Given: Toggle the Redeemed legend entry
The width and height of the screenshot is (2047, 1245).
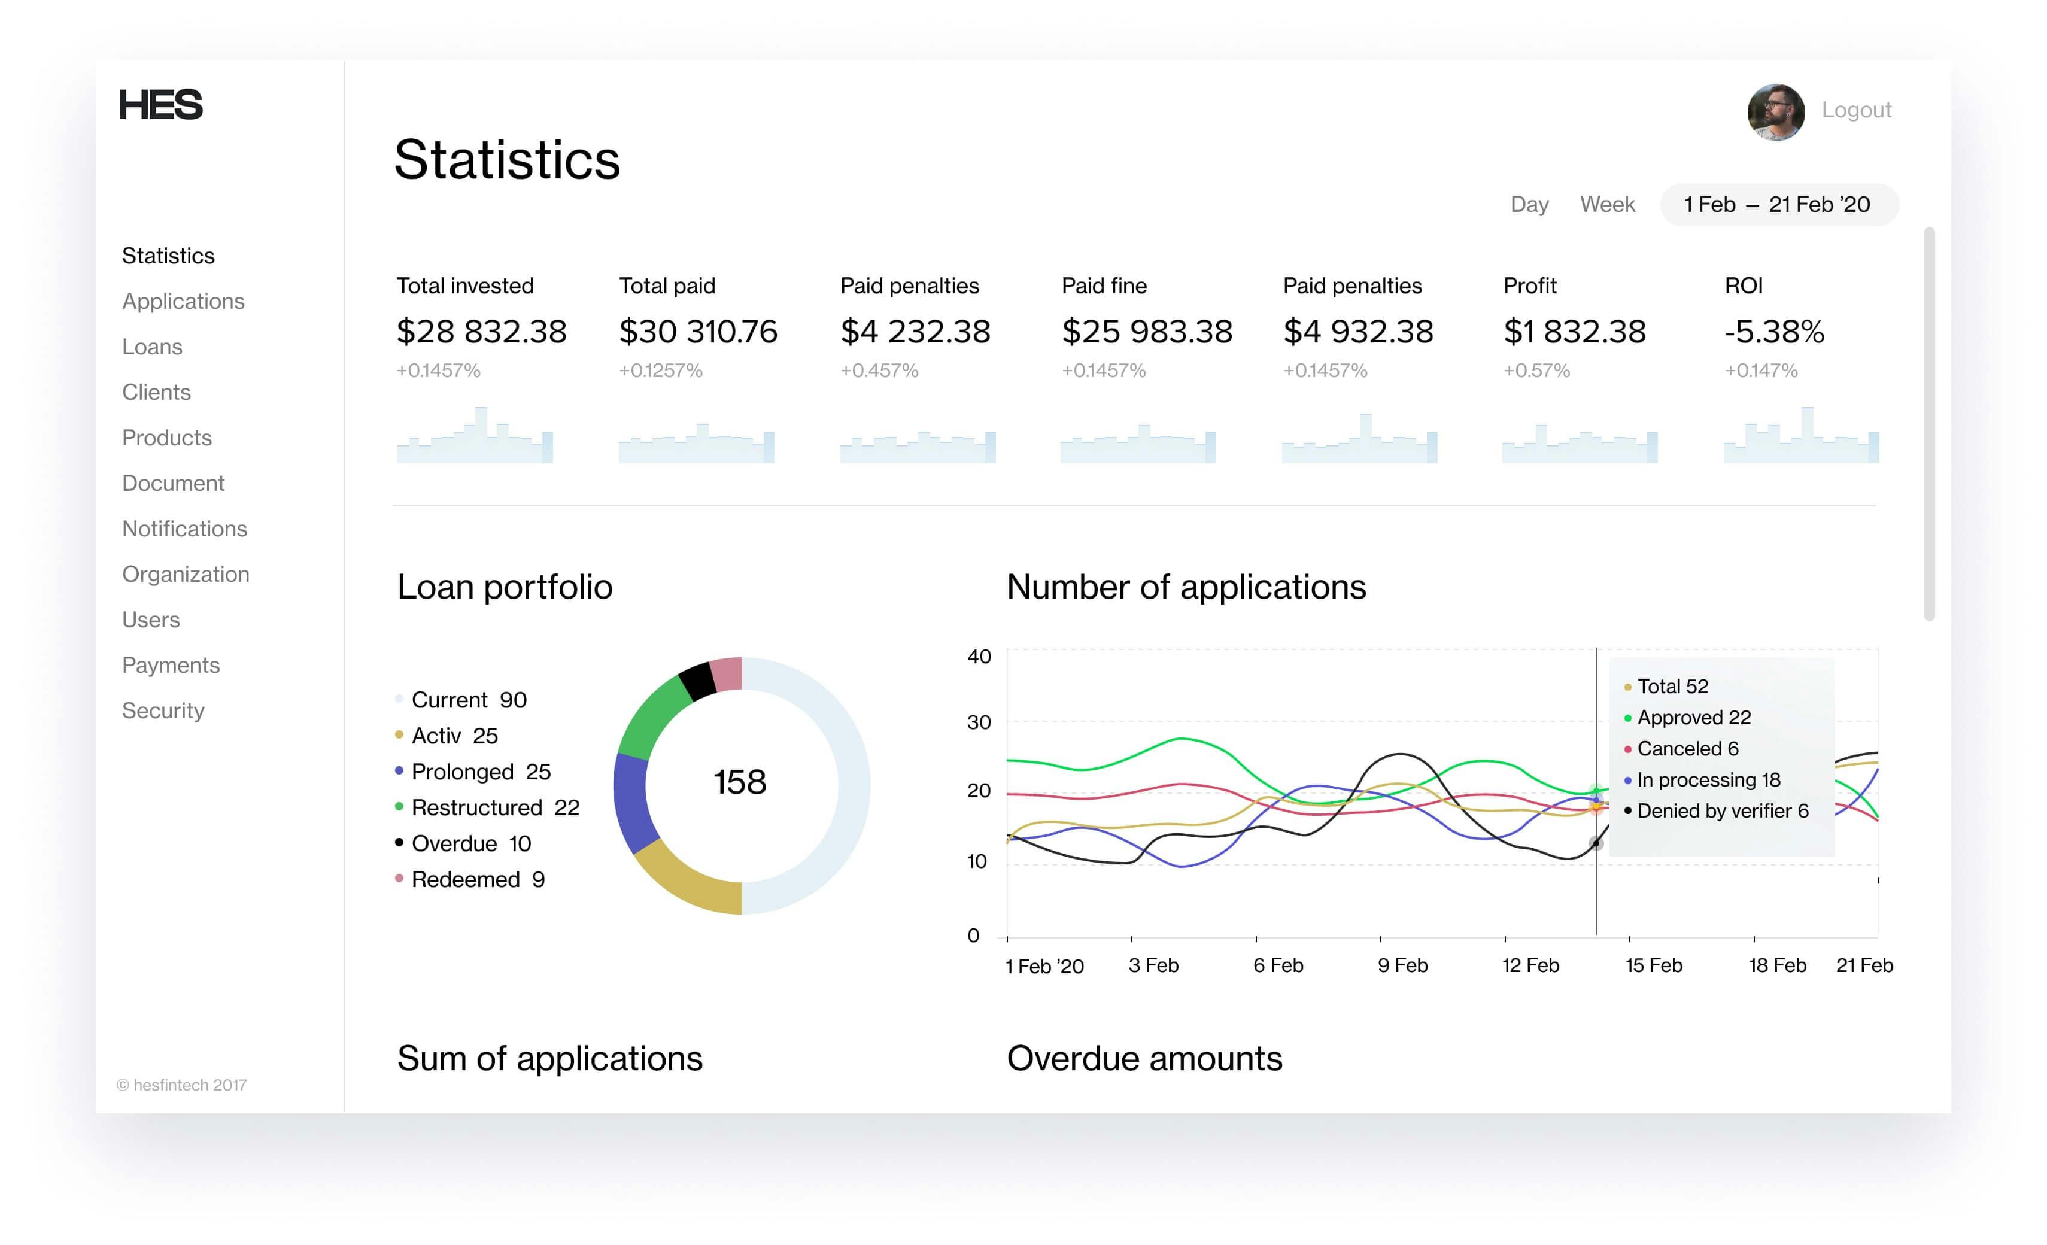Looking at the screenshot, I should pyautogui.click(x=477, y=879).
